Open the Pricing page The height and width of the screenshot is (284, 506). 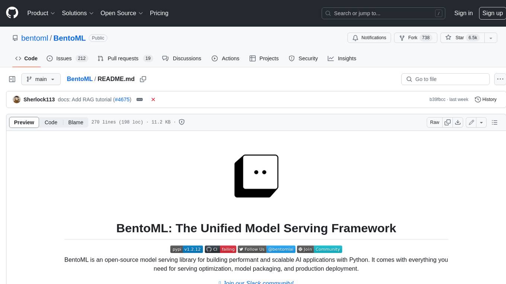click(159, 13)
